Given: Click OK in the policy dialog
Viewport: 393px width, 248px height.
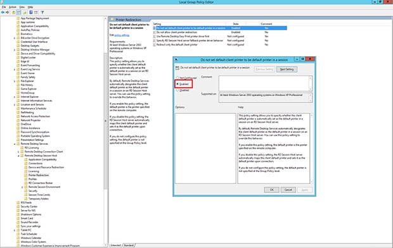Looking at the screenshot, I should click(x=271, y=190).
